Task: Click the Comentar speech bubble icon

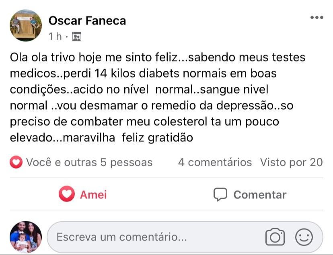Action: click(x=220, y=195)
